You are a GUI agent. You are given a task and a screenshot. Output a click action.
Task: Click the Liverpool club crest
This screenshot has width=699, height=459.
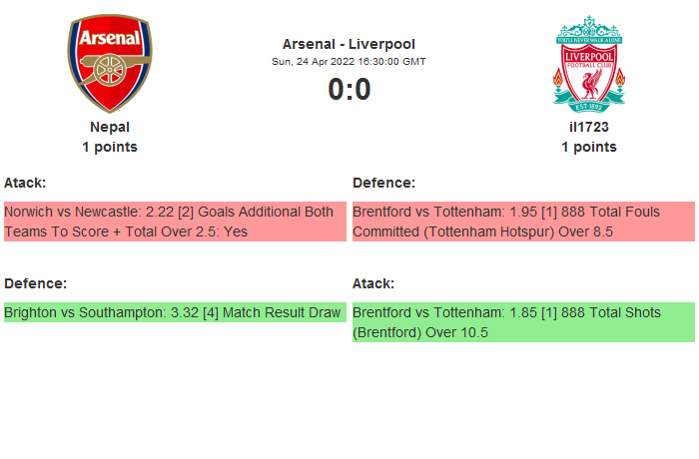589,64
